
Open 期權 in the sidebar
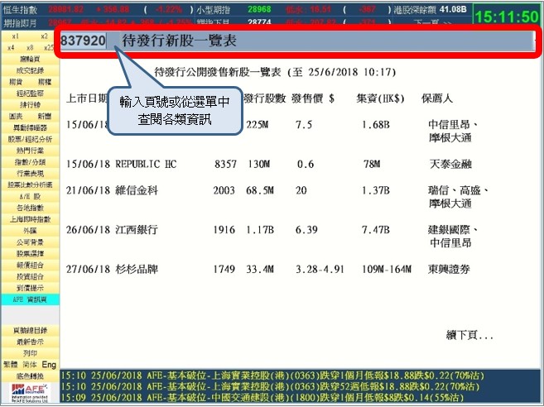pyautogui.click(x=45, y=82)
